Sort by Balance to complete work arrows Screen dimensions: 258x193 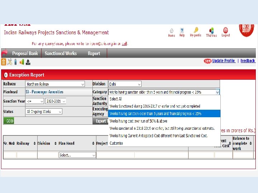click(x=250, y=143)
